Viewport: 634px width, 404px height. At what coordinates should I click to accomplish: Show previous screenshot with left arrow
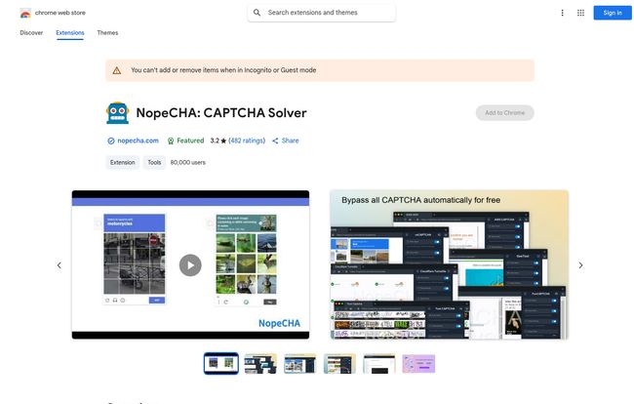point(59,265)
